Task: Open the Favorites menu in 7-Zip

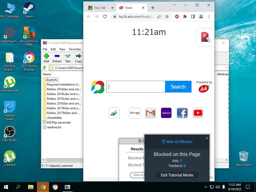Action: 75,49
